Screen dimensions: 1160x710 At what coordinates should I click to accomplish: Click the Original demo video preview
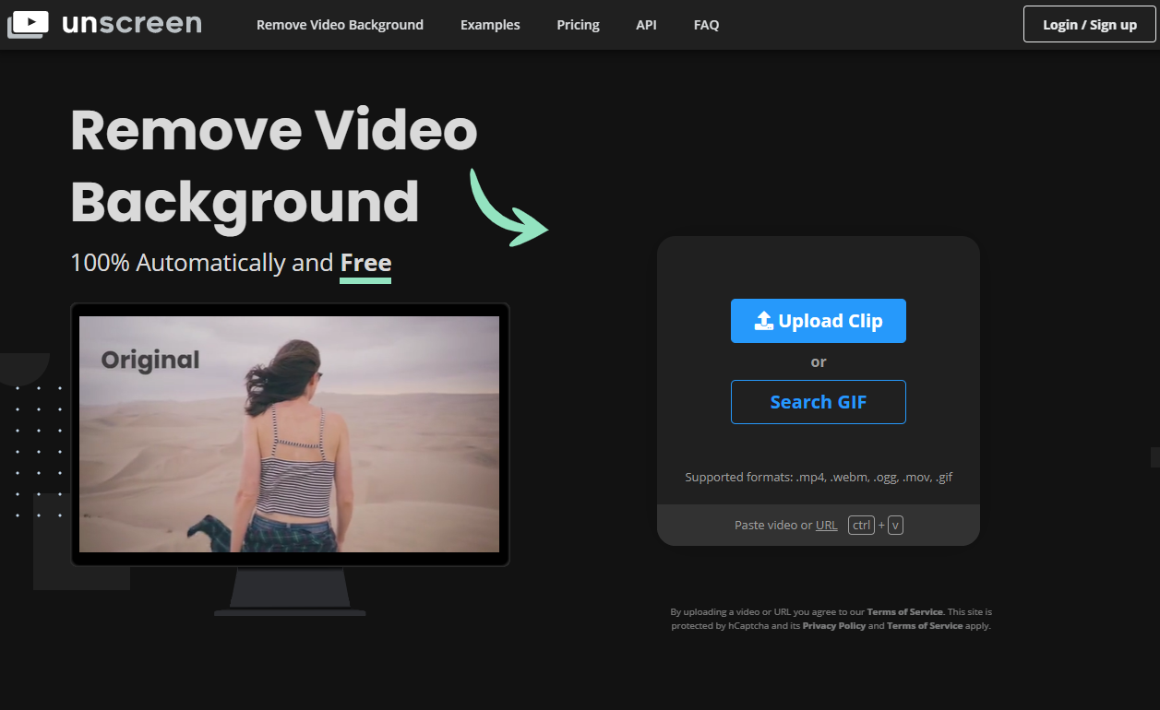click(289, 434)
